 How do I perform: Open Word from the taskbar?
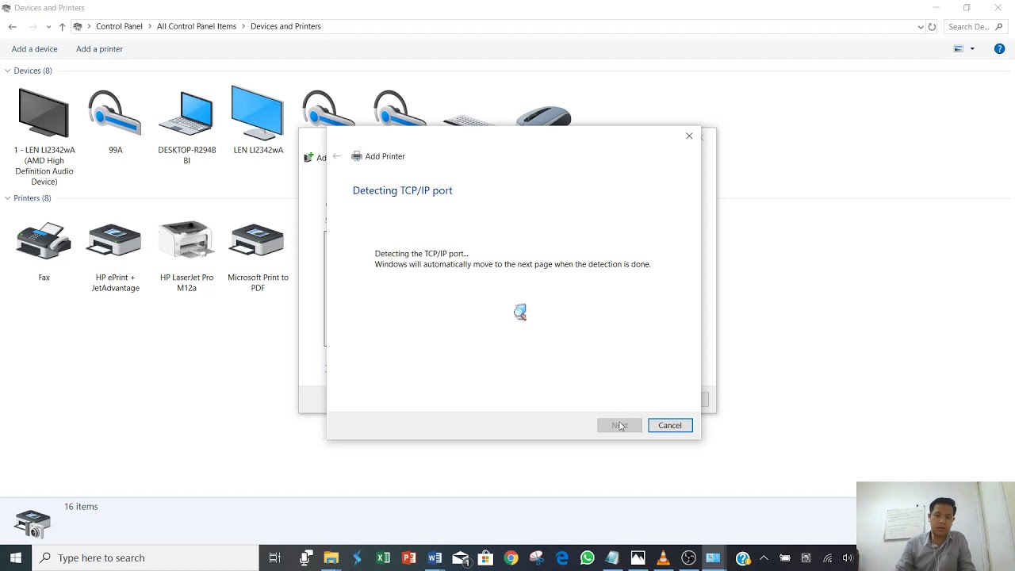tap(435, 558)
